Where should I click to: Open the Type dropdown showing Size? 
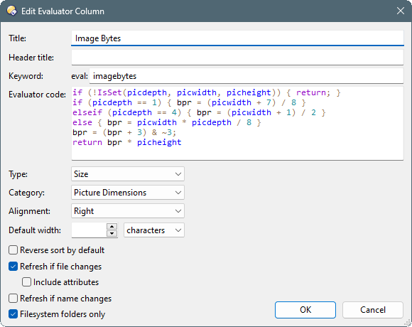pyautogui.click(x=128, y=174)
